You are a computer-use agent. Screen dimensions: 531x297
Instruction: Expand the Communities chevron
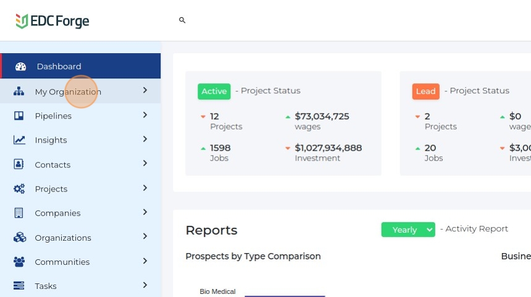(145, 261)
